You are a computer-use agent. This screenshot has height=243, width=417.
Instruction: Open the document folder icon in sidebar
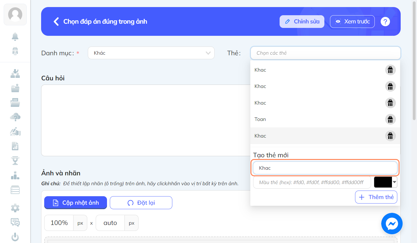click(15, 103)
